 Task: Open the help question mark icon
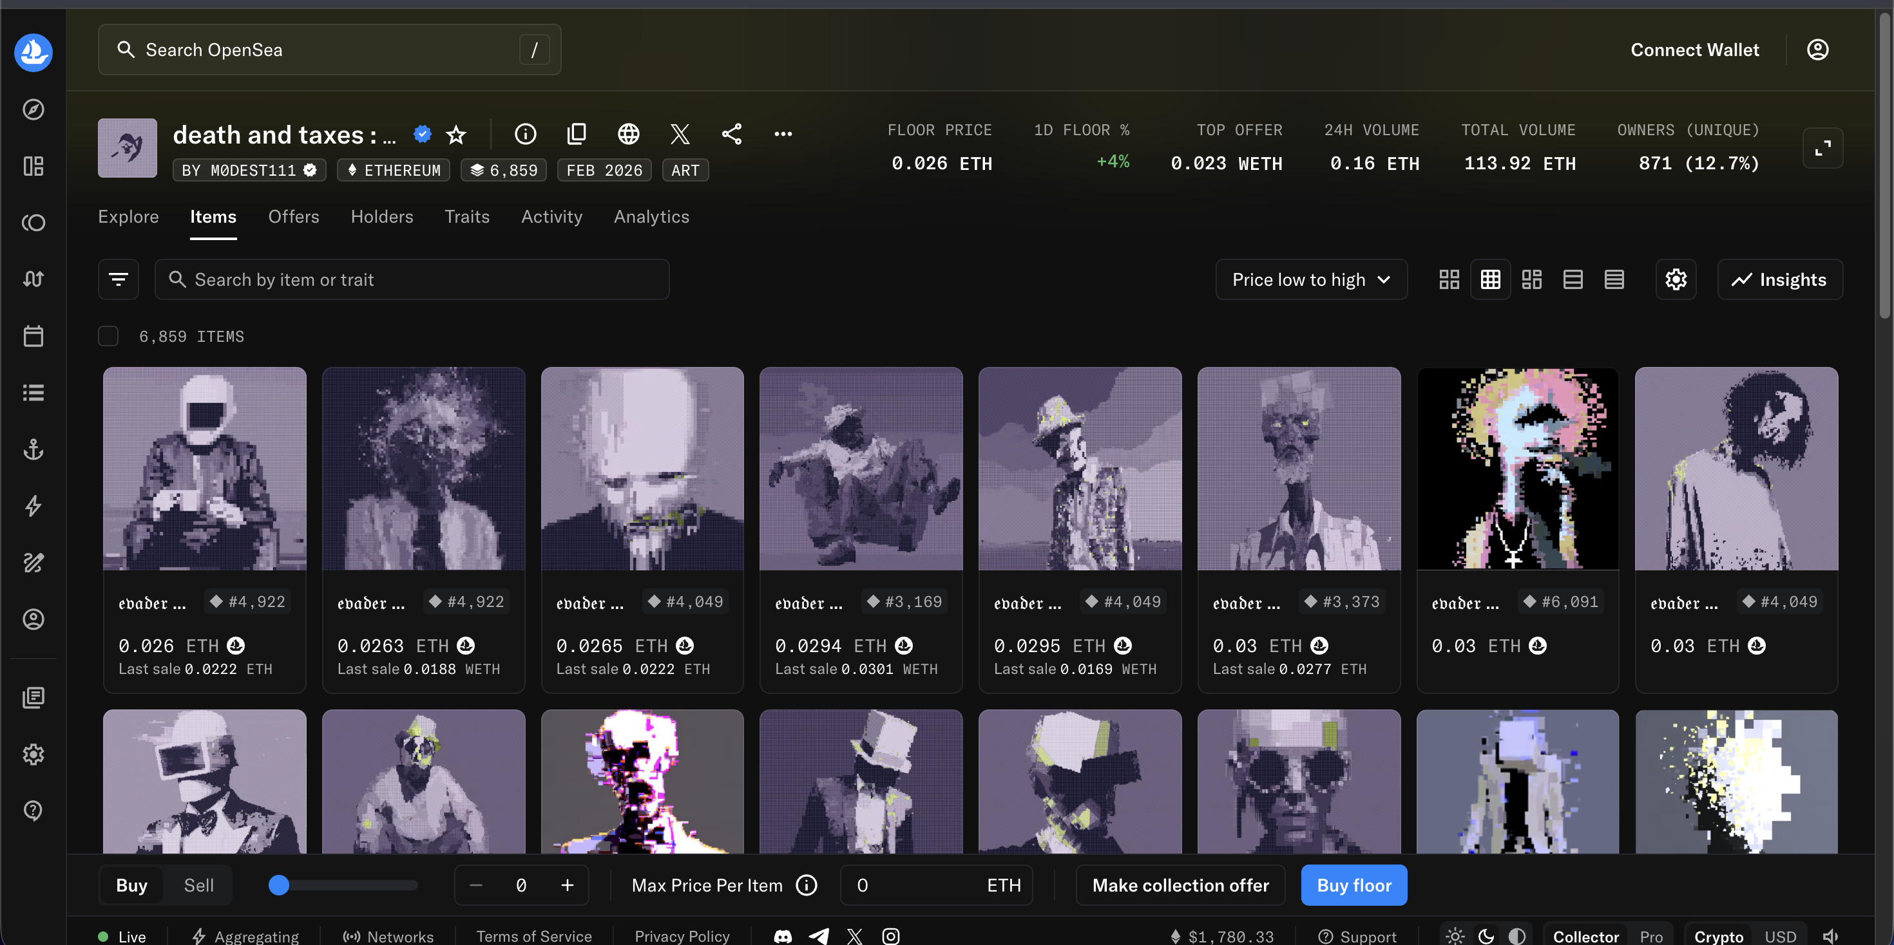33,810
